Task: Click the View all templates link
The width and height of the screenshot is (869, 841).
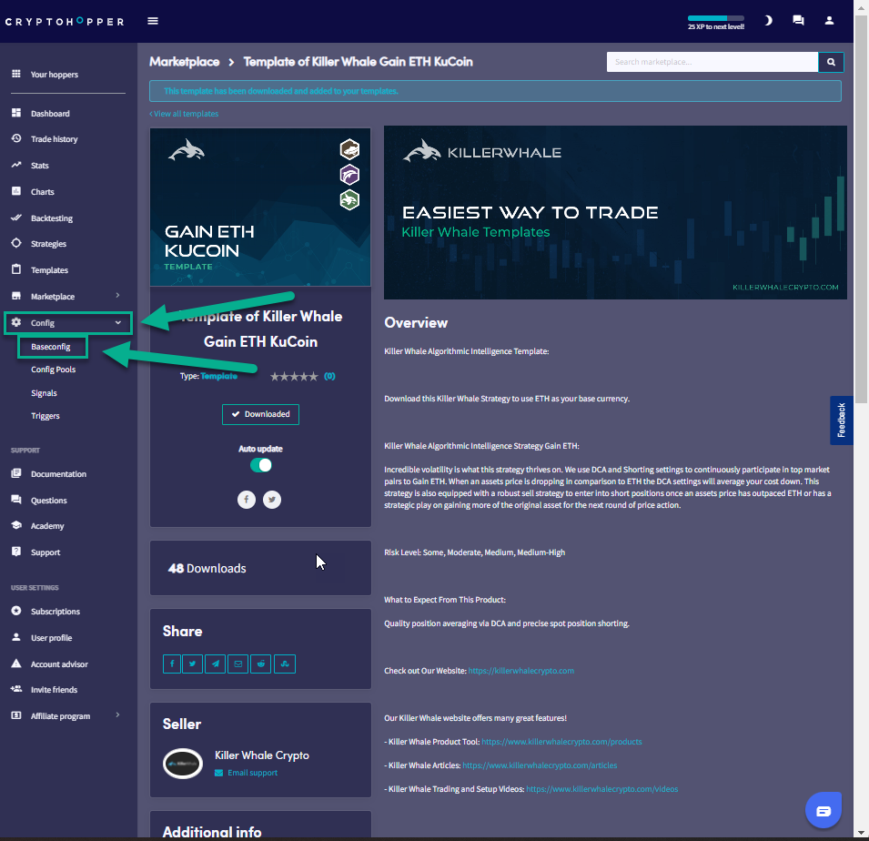Action: (185, 114)
